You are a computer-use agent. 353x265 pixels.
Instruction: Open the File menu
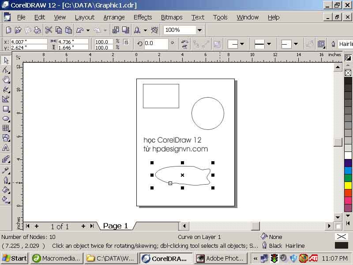21,17
